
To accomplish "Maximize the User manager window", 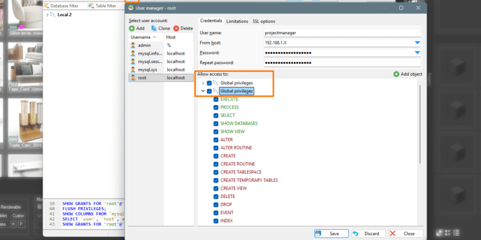I will 401,8.
